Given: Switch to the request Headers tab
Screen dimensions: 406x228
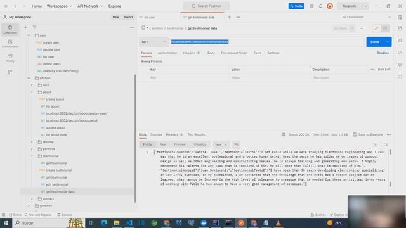Looking at the screenshot, I should (x=192, y=53).
